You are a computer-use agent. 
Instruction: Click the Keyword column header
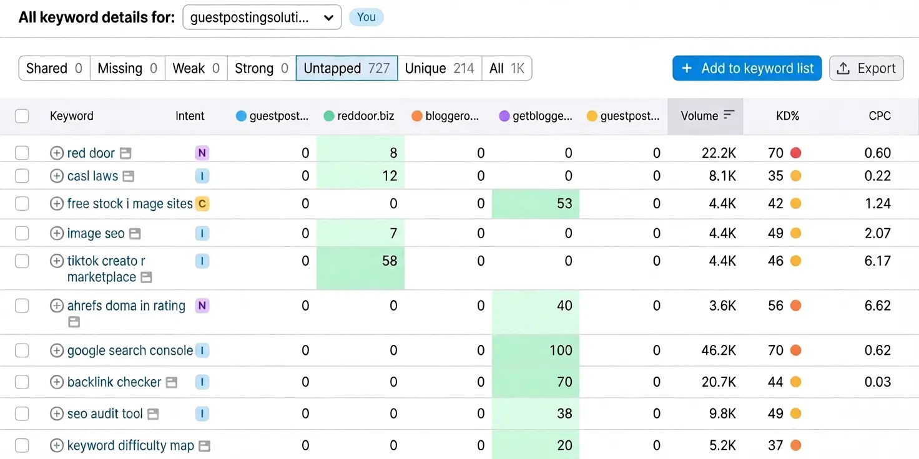pyautogui.click(x=72, y=116)
